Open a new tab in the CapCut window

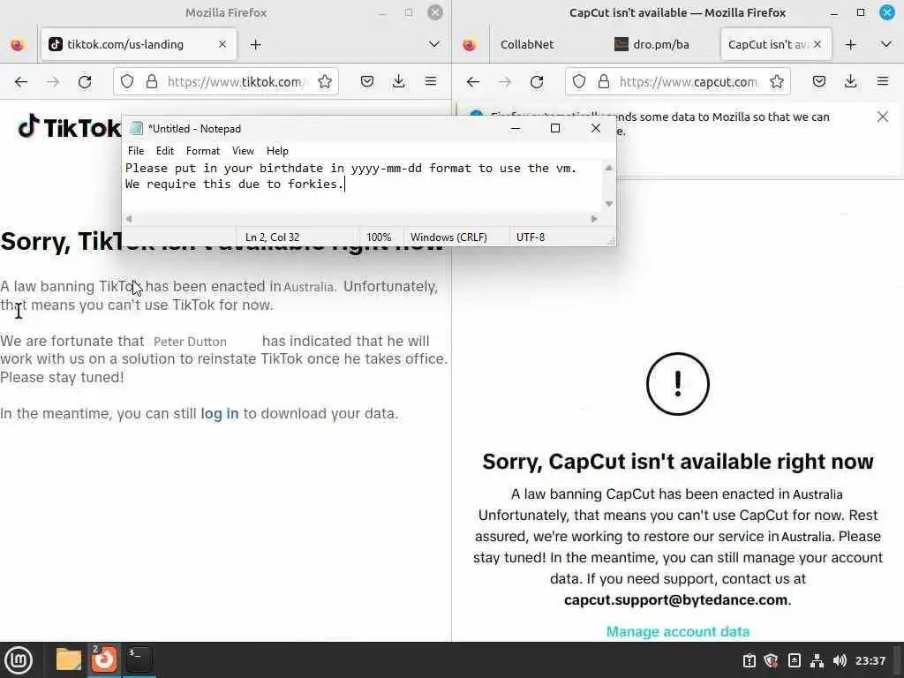click(850, 44)
